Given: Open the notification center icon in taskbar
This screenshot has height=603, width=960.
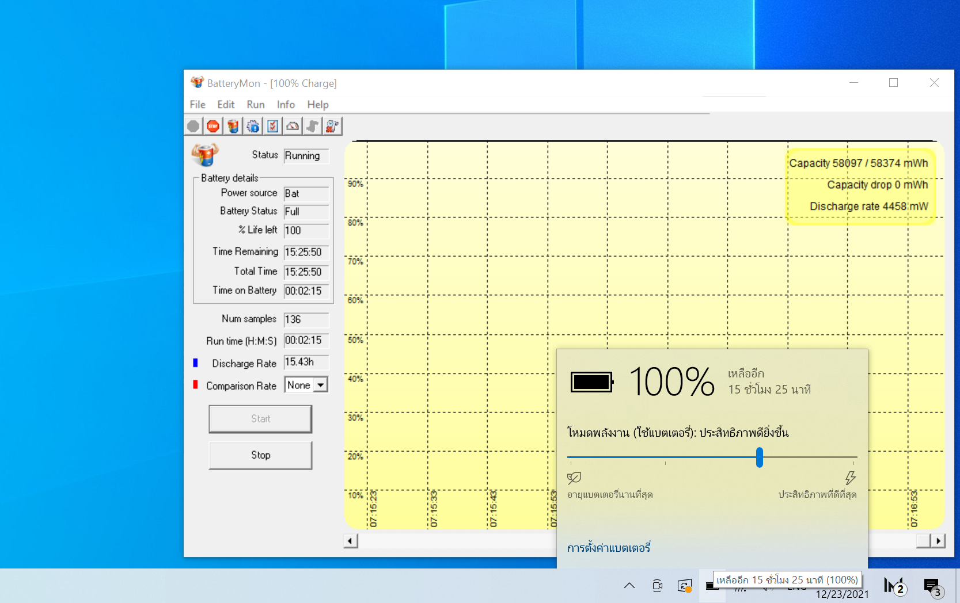Looking at the screenshot, I should pos(931,586).
